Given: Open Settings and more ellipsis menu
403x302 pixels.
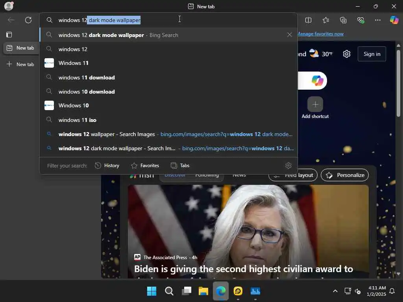Looking at the screenshot, I should pyautogui.click(x=377, y=20).
